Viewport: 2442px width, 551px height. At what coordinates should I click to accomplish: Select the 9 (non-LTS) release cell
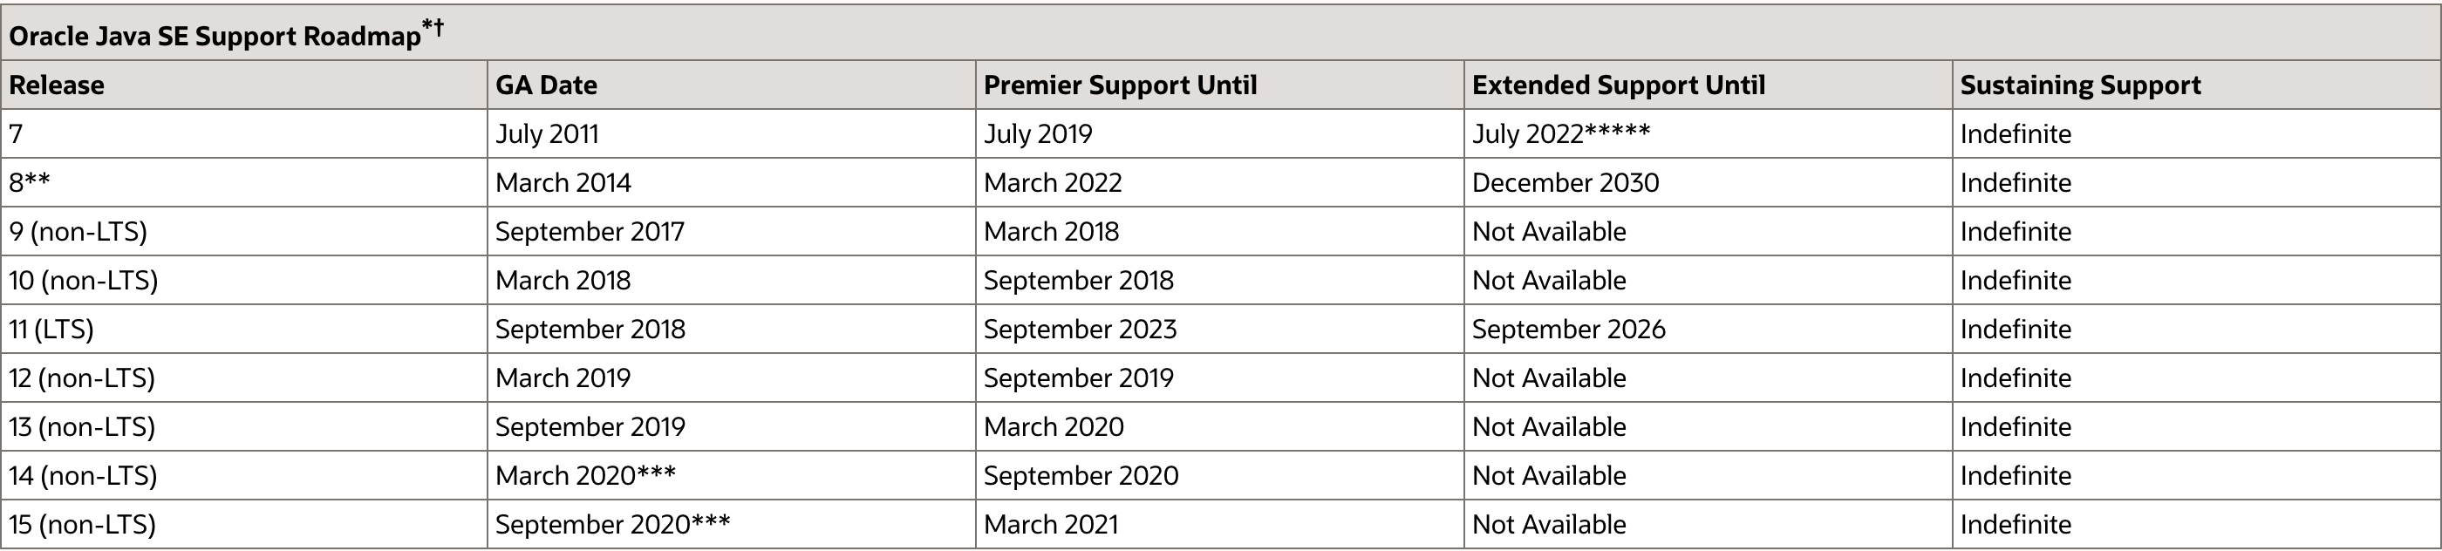[x=78, y=231]
